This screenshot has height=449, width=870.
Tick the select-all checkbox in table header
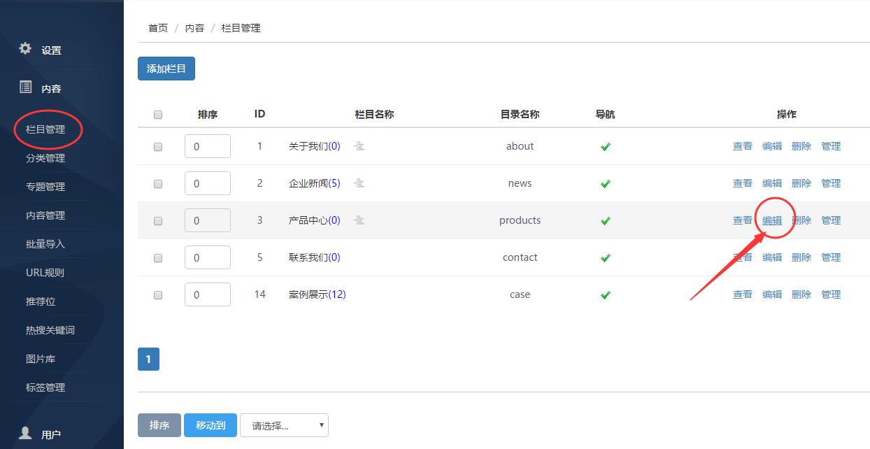click(x=158, y=115)
